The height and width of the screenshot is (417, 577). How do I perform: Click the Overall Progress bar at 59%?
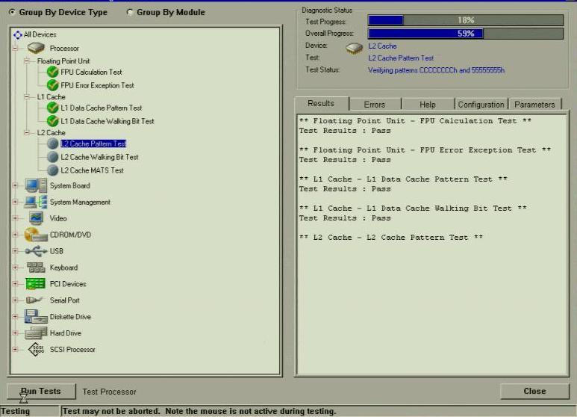[x=466, y=34]
